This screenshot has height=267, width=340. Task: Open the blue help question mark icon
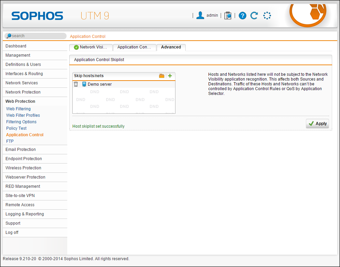[242, 15]
